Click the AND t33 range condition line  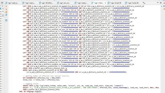[78, 66]
